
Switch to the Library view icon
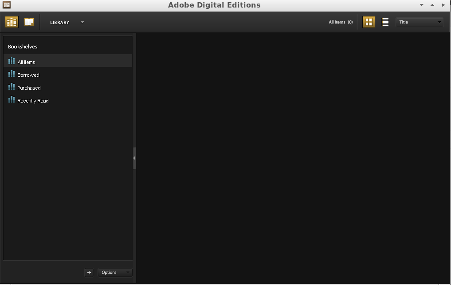[x=12, y=22]
